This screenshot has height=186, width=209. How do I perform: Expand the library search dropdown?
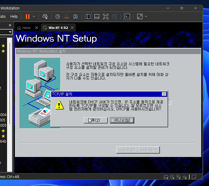pyautogui.click(x=10, y=32)
